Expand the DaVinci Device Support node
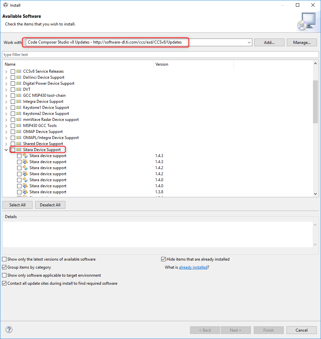The width and height of the screenshot is (321, 339). 6,78
